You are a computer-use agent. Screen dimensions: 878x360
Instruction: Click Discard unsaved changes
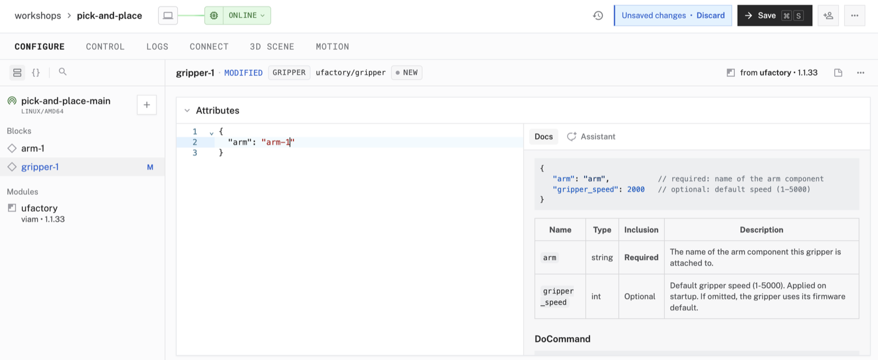[711, 15]
